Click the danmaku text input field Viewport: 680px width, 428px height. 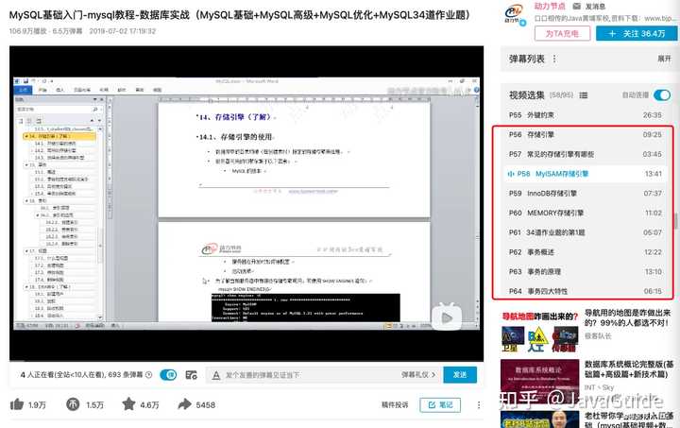(310, 375)
